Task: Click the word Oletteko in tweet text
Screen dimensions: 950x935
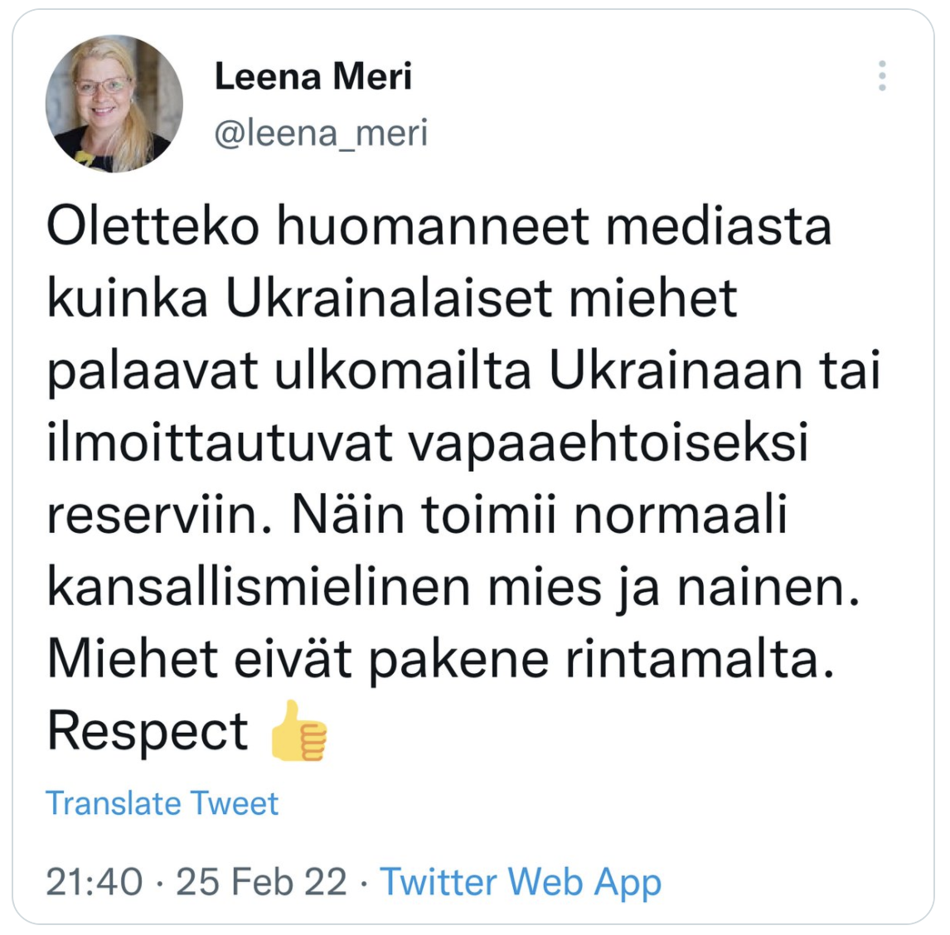Action: click(153, 226)
